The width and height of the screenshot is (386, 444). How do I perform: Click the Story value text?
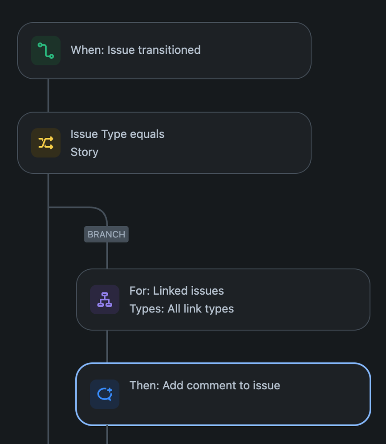point(84,152)
